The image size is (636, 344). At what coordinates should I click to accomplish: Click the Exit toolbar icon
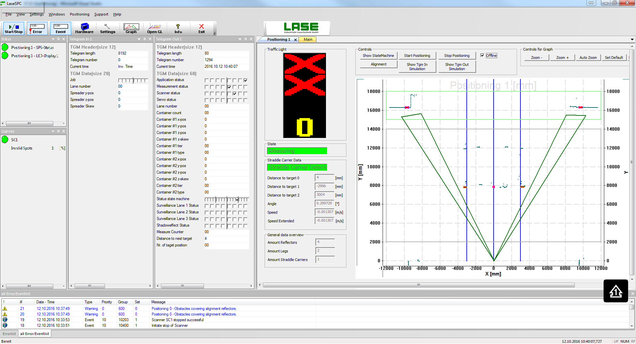pyautogui.click(x=201, y=28)
